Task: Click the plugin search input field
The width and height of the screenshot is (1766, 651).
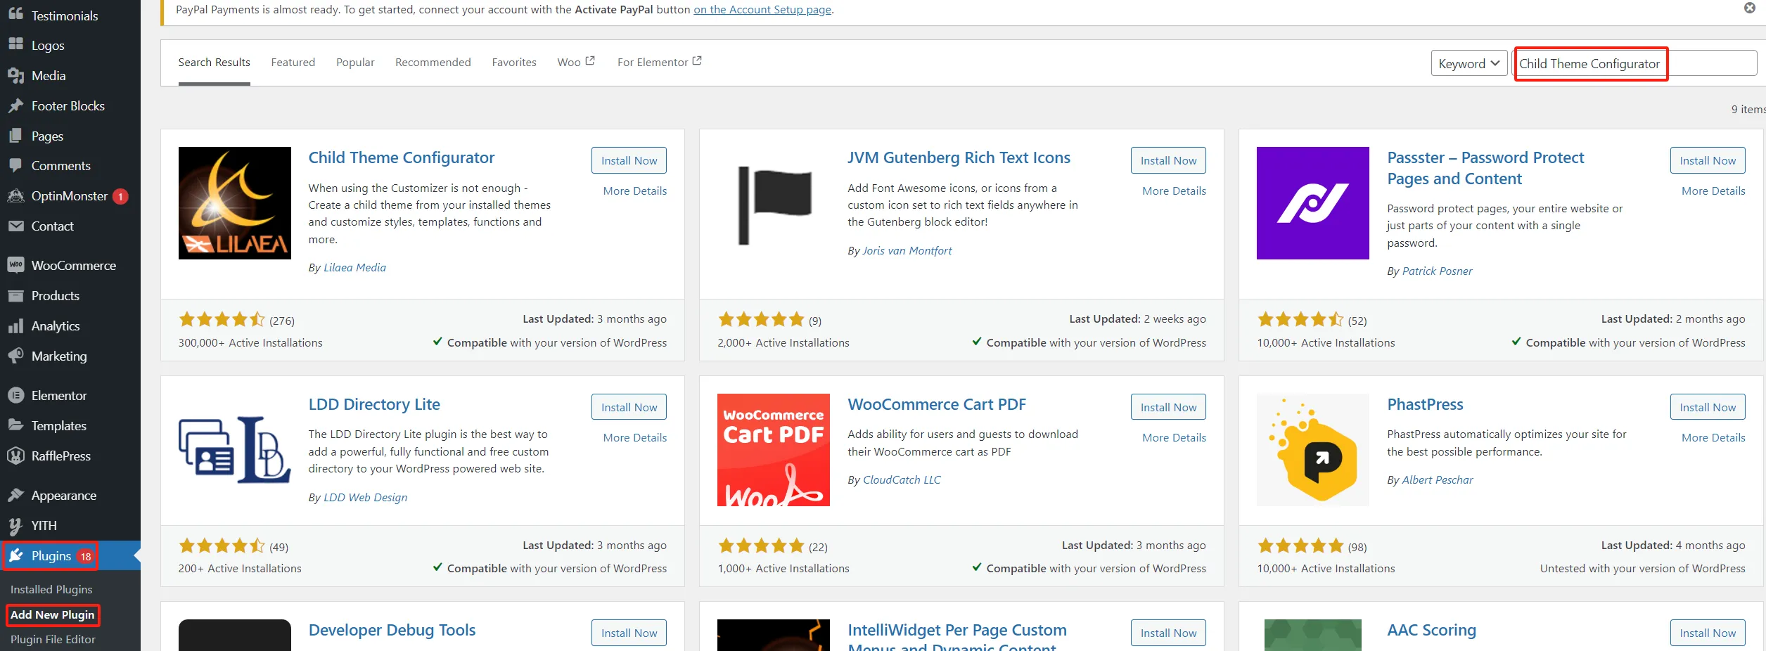Action: tap(1634, 63)
